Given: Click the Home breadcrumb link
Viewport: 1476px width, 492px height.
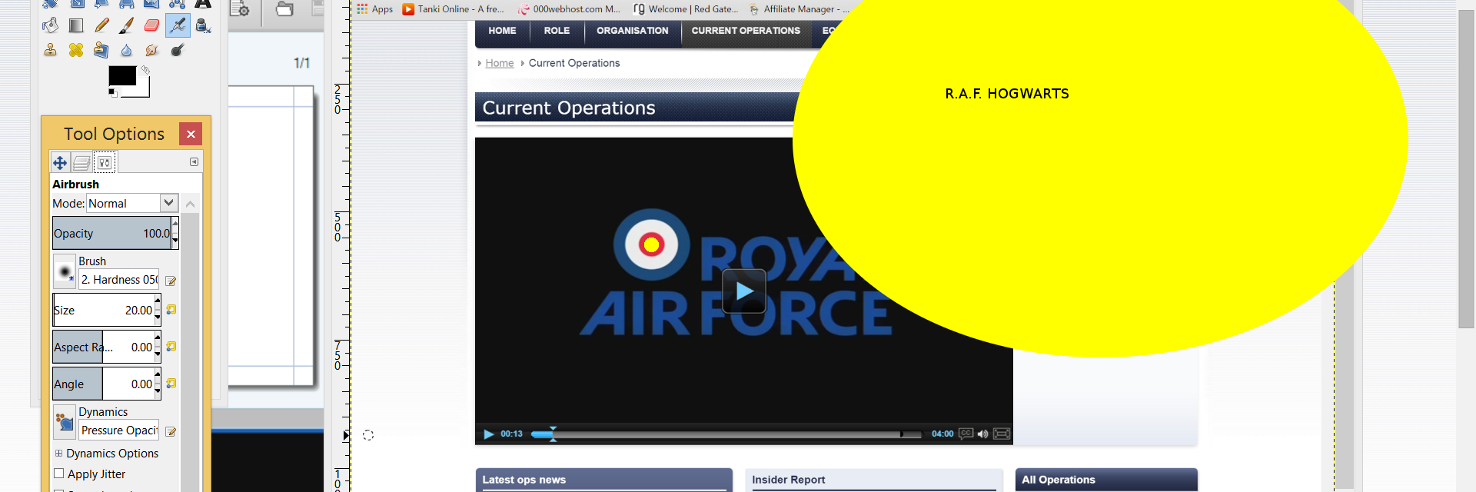Looking at the screenshot, I should tap(500, 63).
